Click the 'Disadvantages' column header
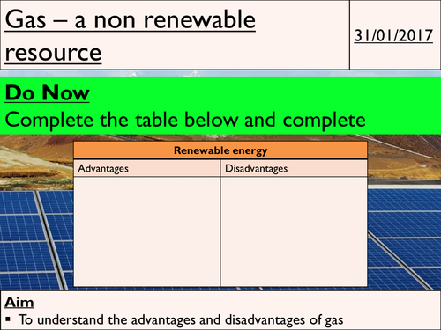 point(256,168)
